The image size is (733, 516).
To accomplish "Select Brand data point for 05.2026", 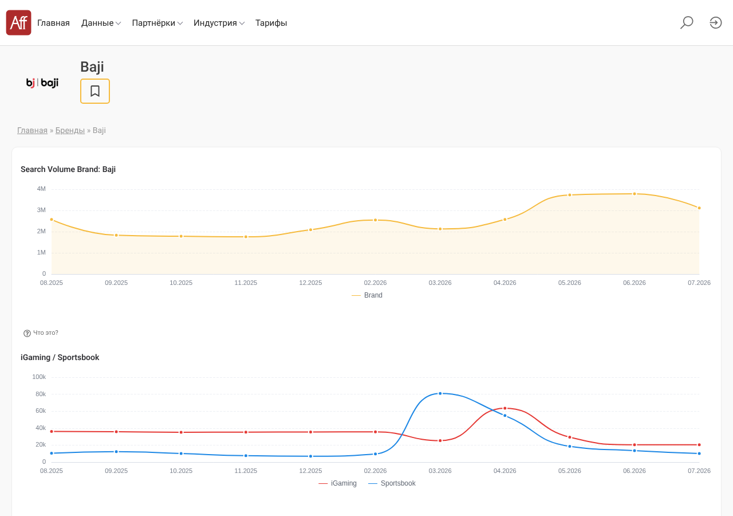I will point(570,195).
